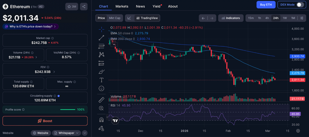309x137 pixels.
Task: Select the brush drawing tool
Action: 101,72
